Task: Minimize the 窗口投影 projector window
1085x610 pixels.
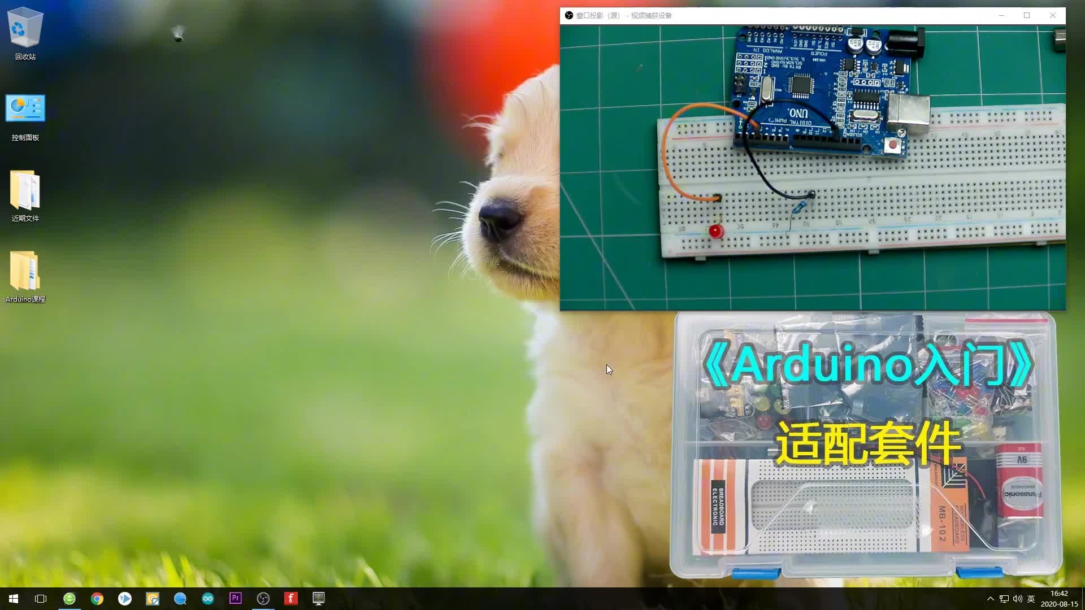Action: tap(1001, 15)
